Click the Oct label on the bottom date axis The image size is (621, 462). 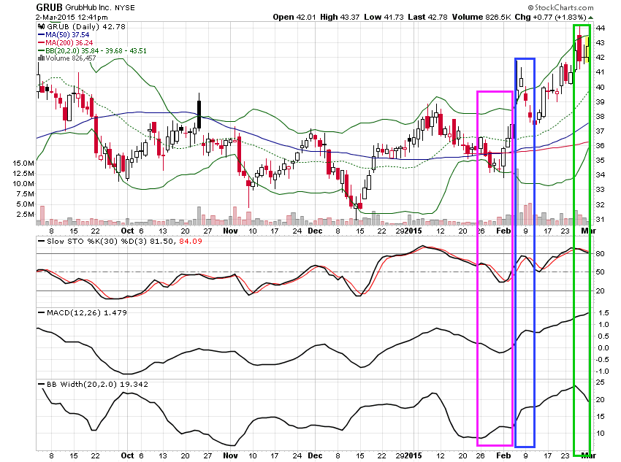point(128,455)
